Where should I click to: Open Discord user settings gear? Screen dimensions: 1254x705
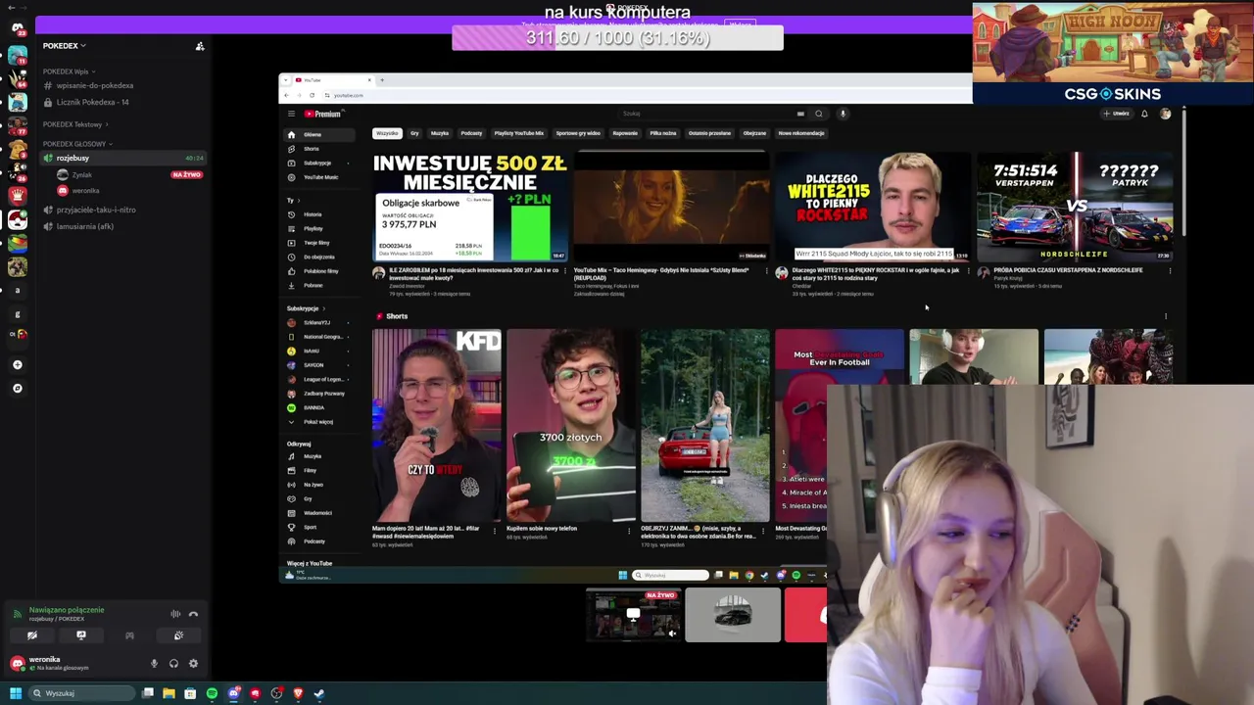(x=193, y=663)
